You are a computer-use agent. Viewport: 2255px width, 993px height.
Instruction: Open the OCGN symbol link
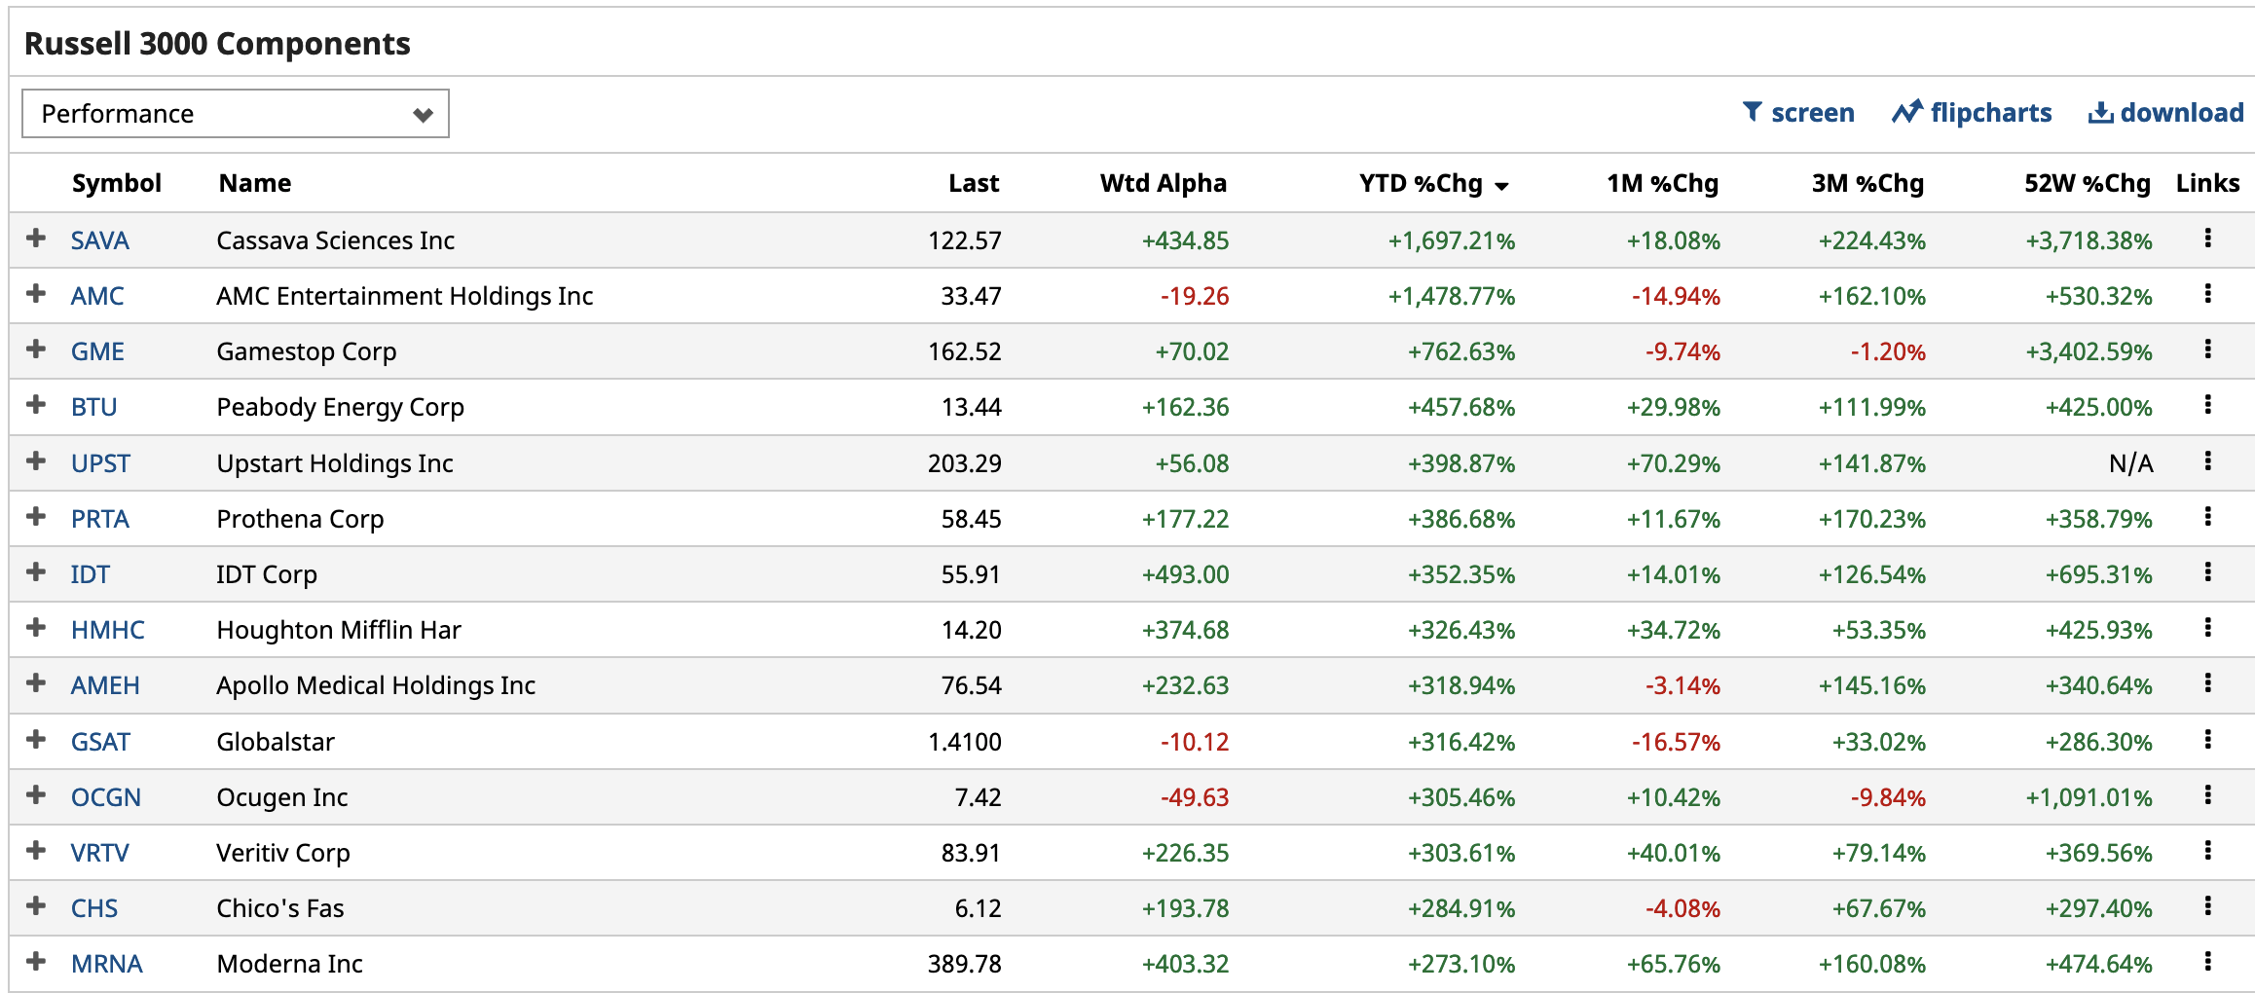point(105,797)
